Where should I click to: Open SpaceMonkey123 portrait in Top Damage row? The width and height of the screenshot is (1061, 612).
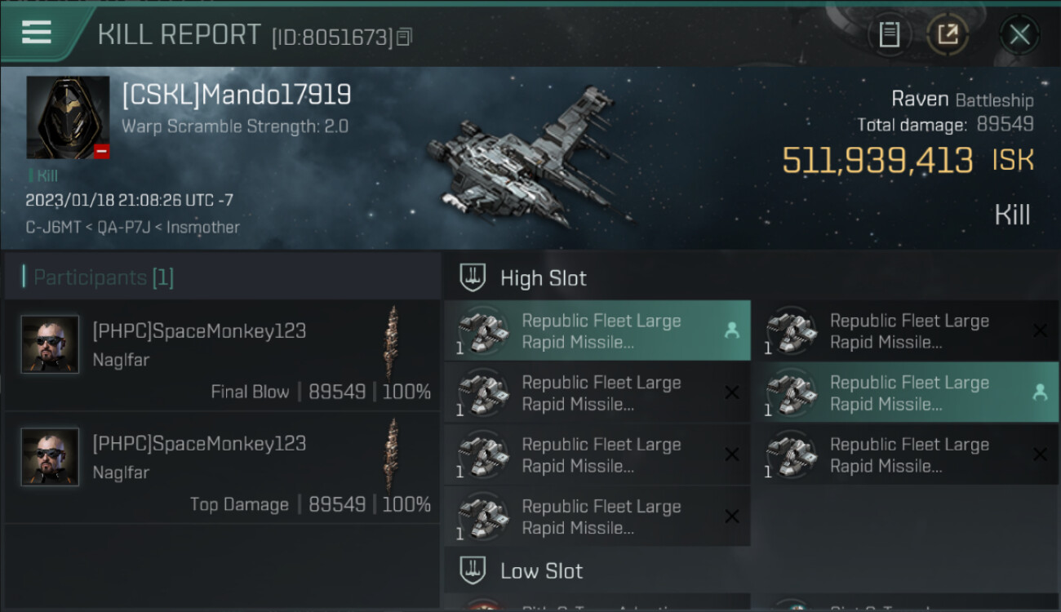(x=50, y=457)
